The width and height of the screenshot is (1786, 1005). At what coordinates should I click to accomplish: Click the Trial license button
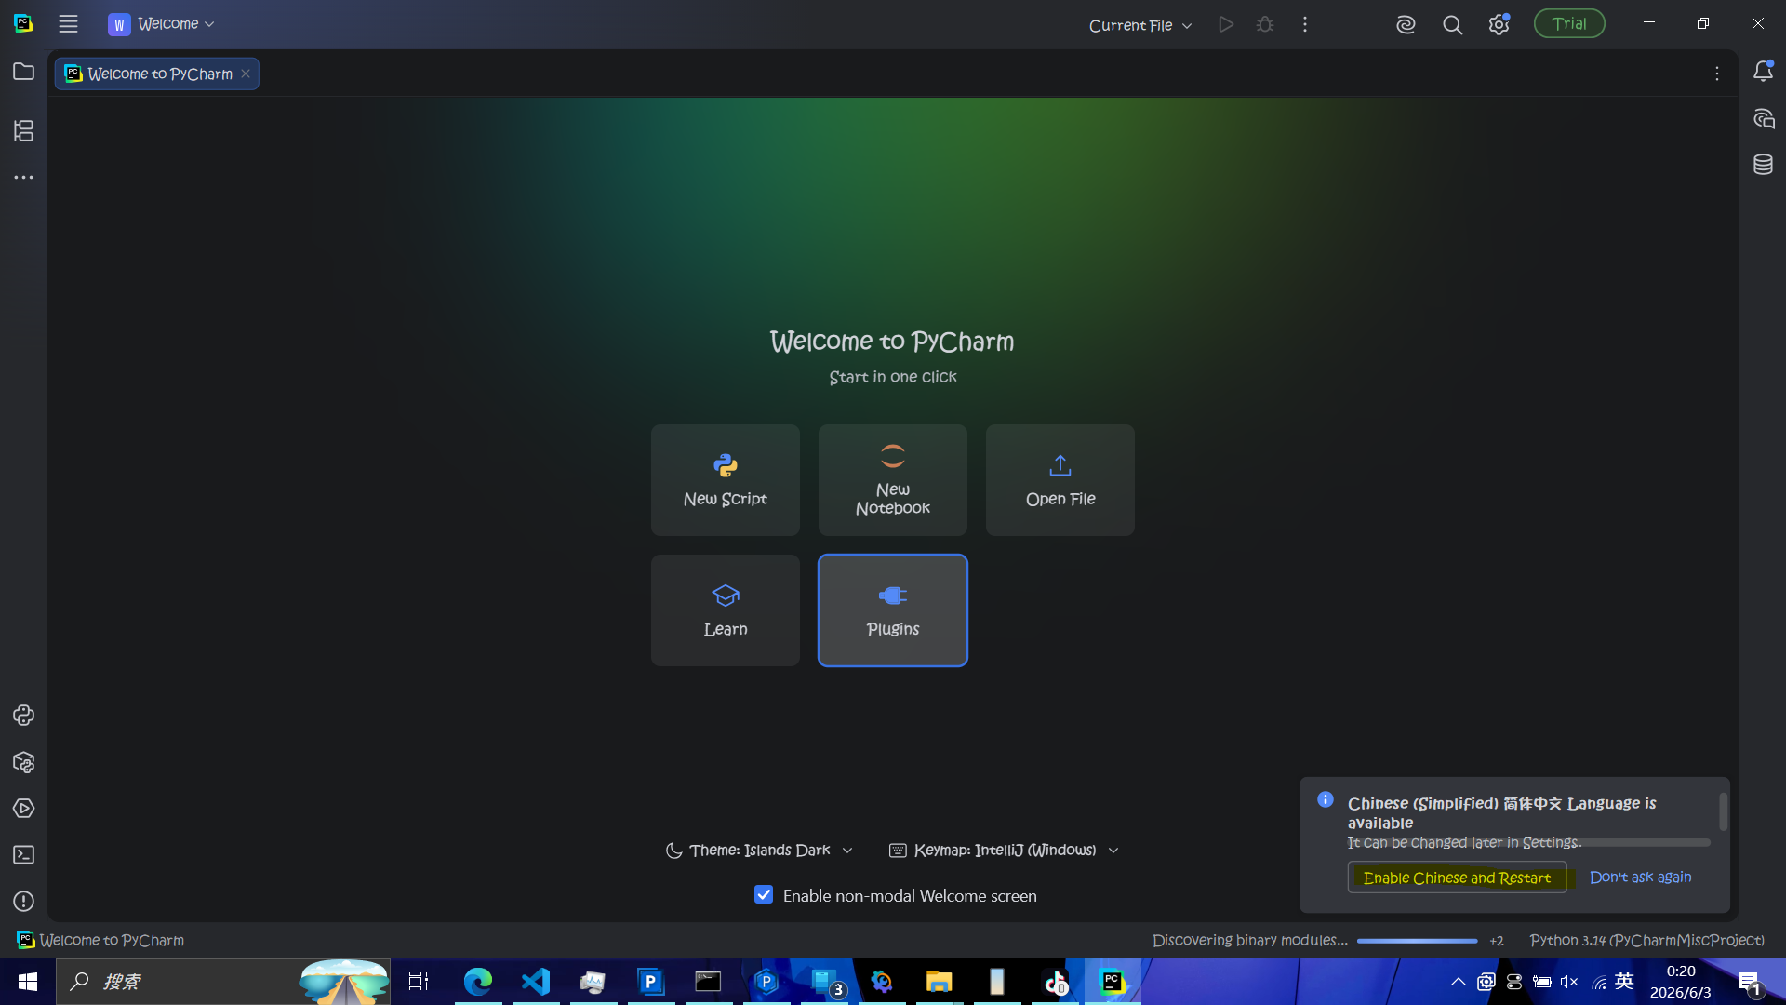point(1569,24)
